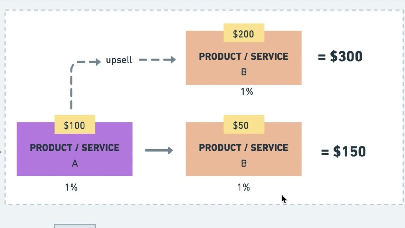Select the "= $150" total text
The width and height of the screenshot is (405, 228).
tap(343, 151)
